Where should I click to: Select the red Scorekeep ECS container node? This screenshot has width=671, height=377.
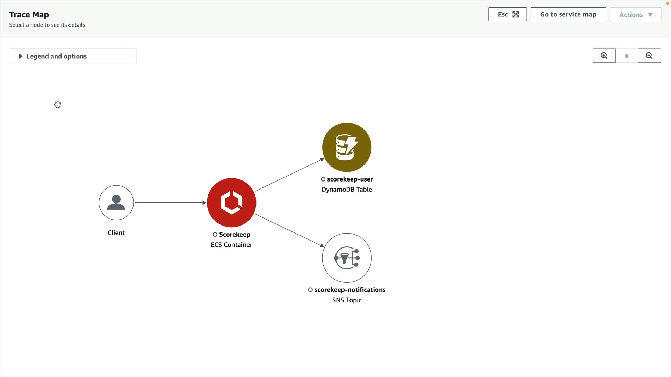click(231, 202)
